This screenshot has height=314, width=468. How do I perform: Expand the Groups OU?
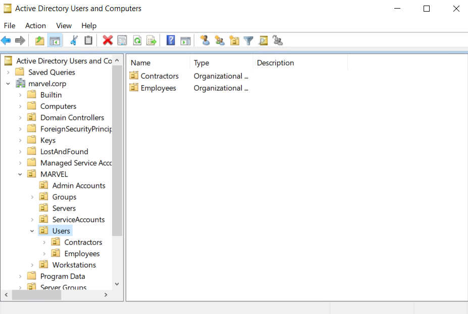(x=32, y=197)
